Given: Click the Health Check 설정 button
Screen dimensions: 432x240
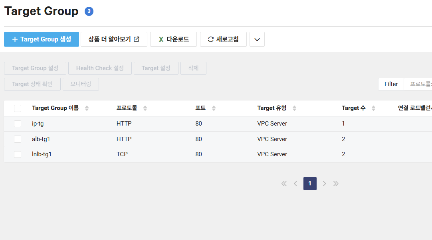Looking at the screenshot, I should coord(100,68).
